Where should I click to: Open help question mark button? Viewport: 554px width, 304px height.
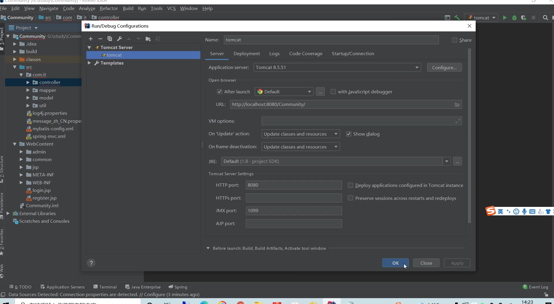[x=91, y=263]
